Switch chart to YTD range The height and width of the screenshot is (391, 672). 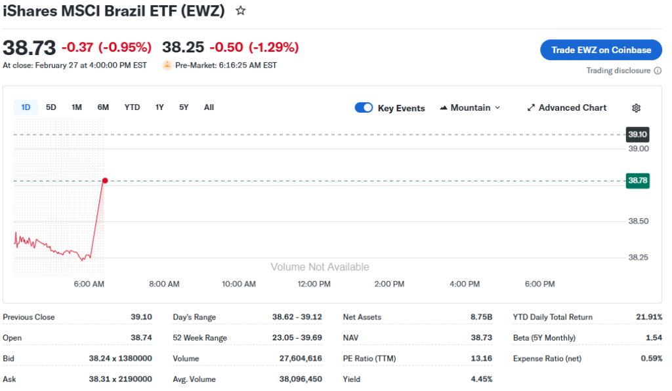tap(132, 107)
